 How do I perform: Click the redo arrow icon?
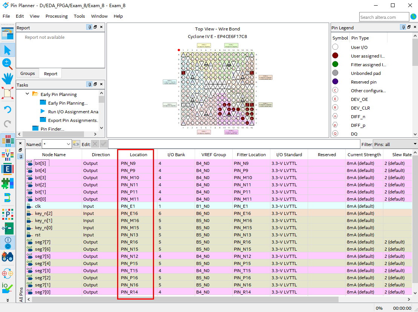coord(8,123)
